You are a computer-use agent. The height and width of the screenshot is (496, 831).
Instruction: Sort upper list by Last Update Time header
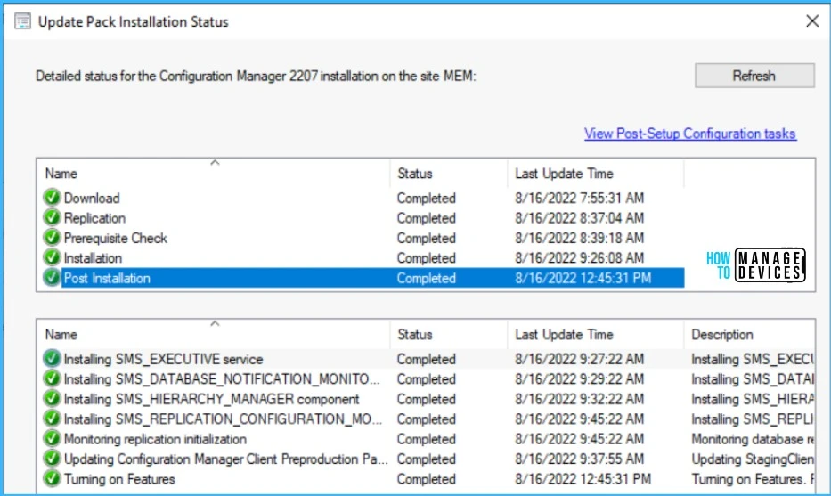click(x=596, y=174)
